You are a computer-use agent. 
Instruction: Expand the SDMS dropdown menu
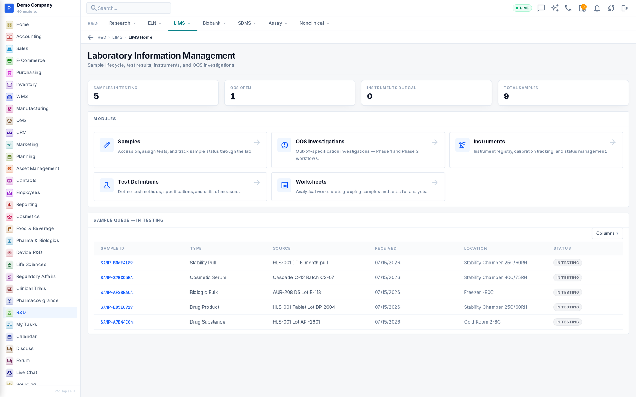tap(247, 23)
